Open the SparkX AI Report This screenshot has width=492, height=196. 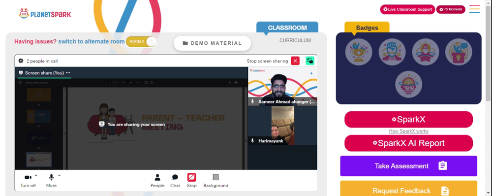click(408, 143)
